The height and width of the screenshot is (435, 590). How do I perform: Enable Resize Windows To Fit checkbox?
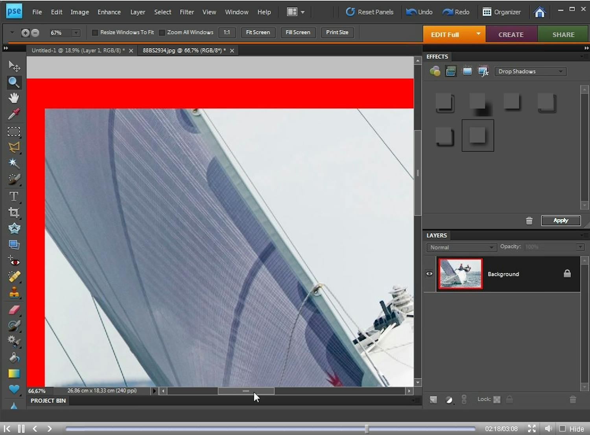click(95, 33)
